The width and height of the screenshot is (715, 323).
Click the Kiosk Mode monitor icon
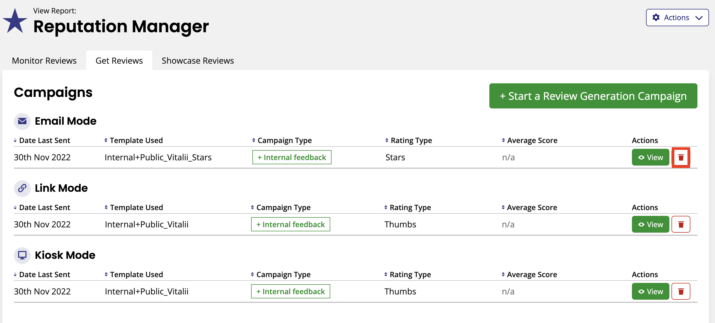(22, 255)
